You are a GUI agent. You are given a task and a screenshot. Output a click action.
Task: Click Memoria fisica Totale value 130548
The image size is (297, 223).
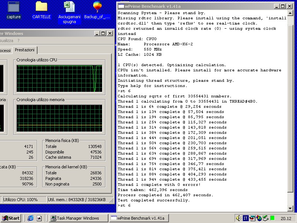tap(95, 146)
